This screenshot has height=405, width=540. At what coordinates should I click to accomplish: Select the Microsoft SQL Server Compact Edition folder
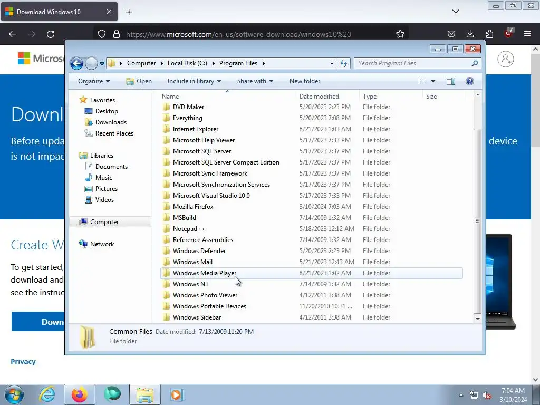click(x=226, y=162)
